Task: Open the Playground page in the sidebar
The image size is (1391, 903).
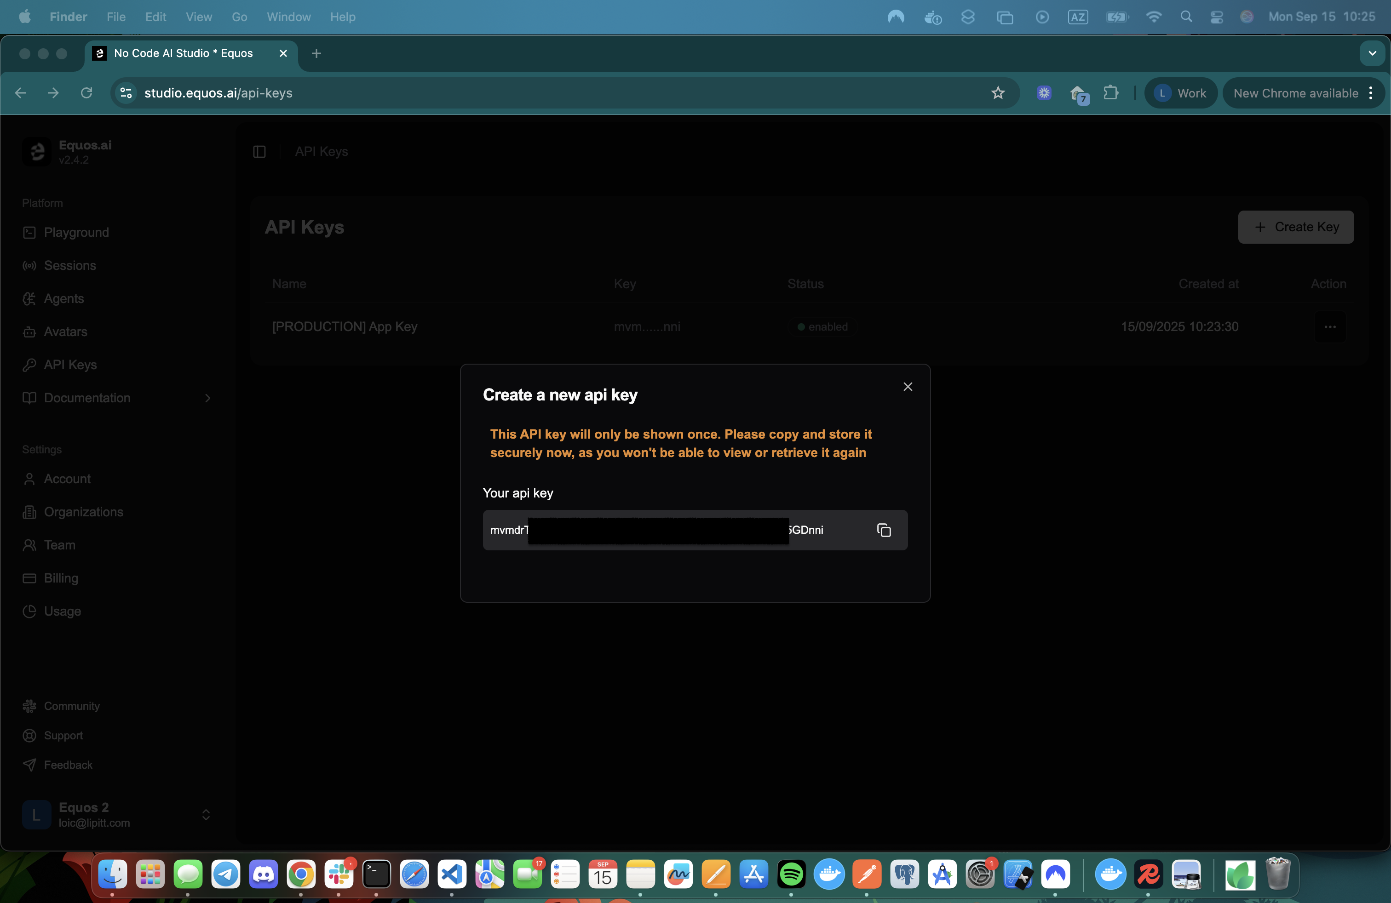Action: click(x=76, y=233)
